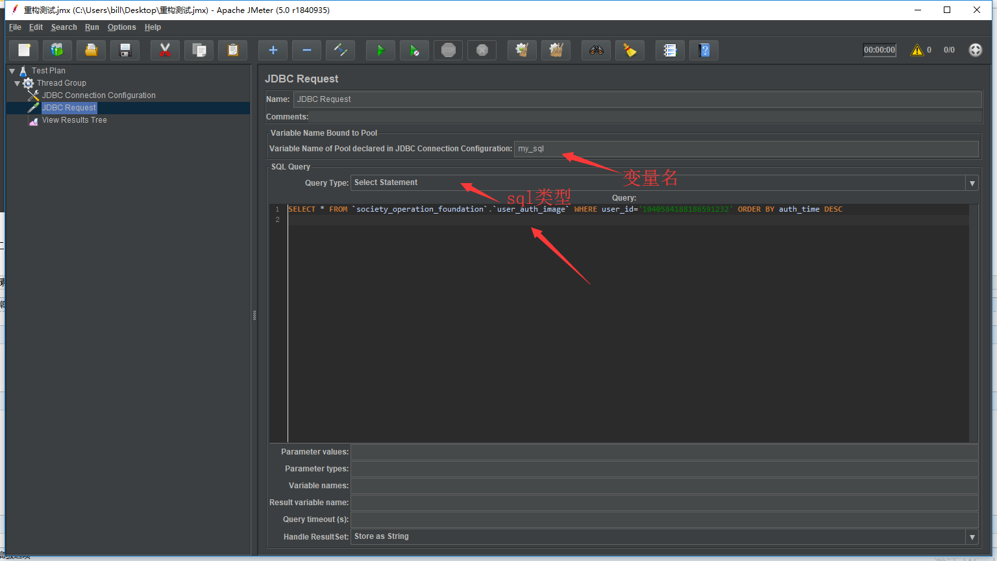The height and width of the screenshot is (561, 997).
Task: Select Test Plan in the tree
Action: [48, 71]
